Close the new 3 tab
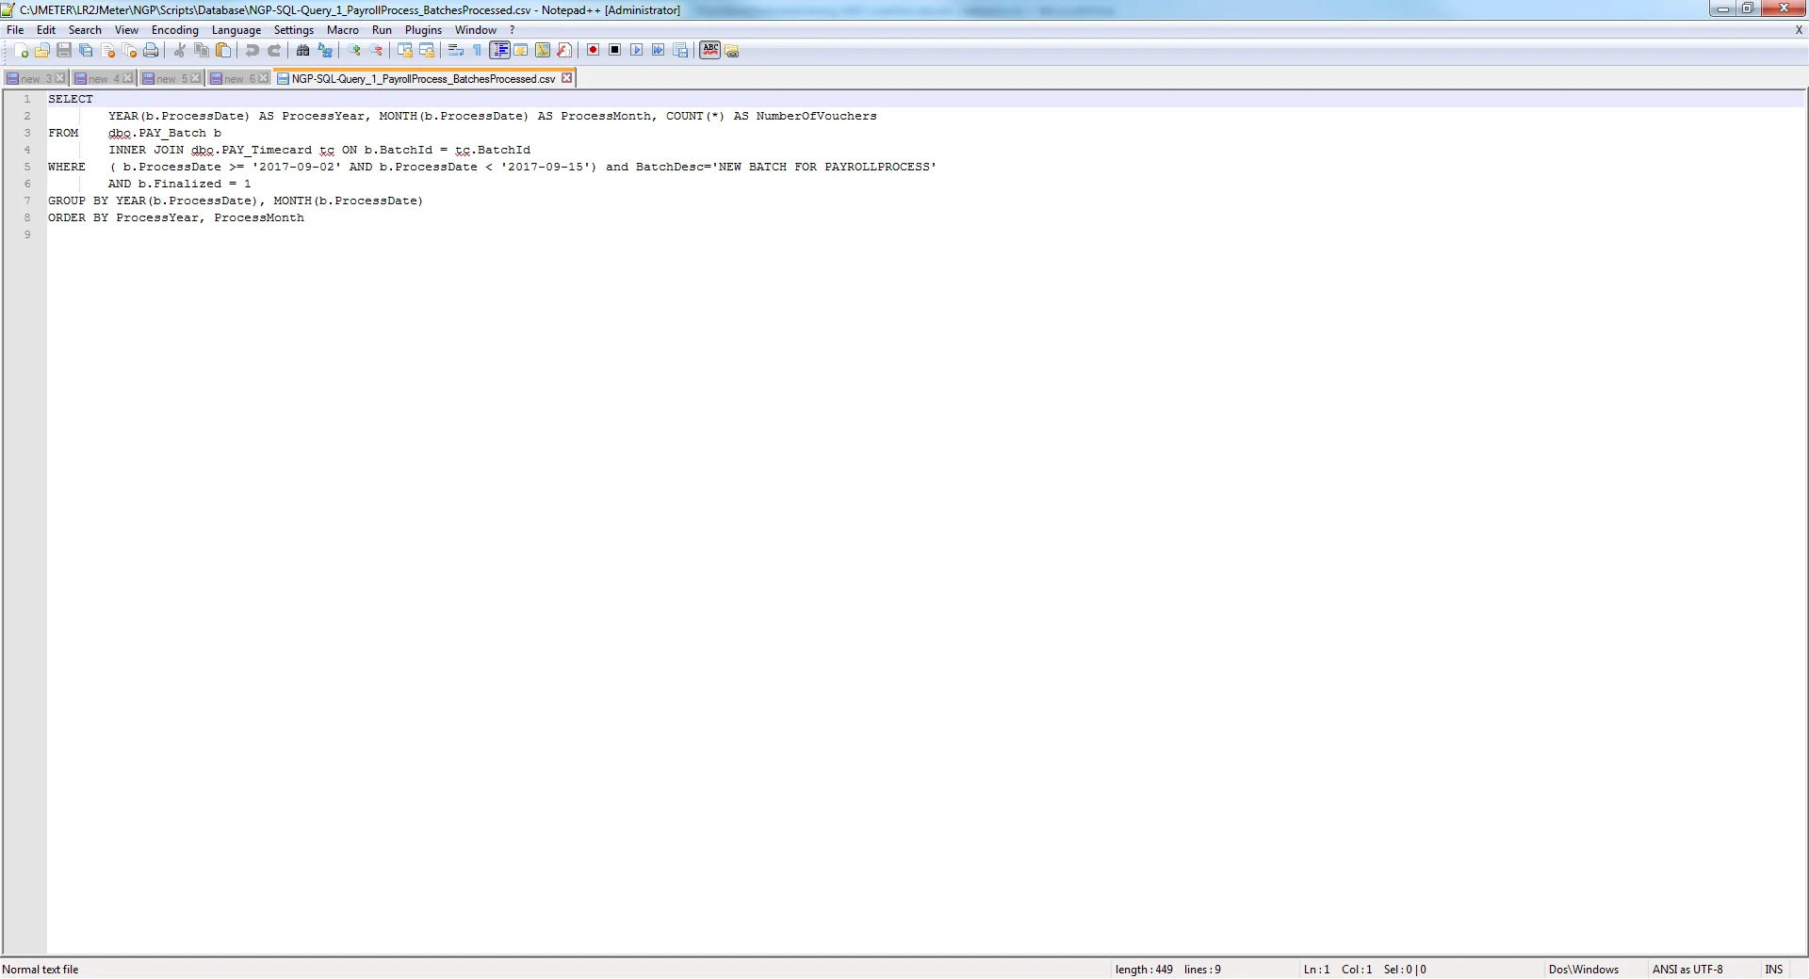The height and width of the screenshot is (979, 1809). pos(60,78)
